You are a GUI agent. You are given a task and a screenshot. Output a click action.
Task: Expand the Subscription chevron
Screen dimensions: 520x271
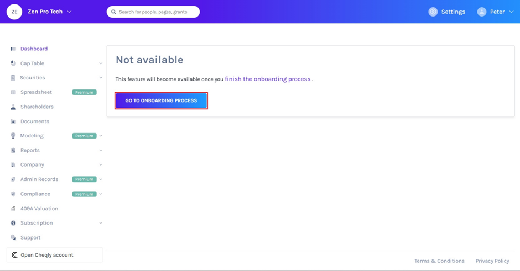(101, 223)
